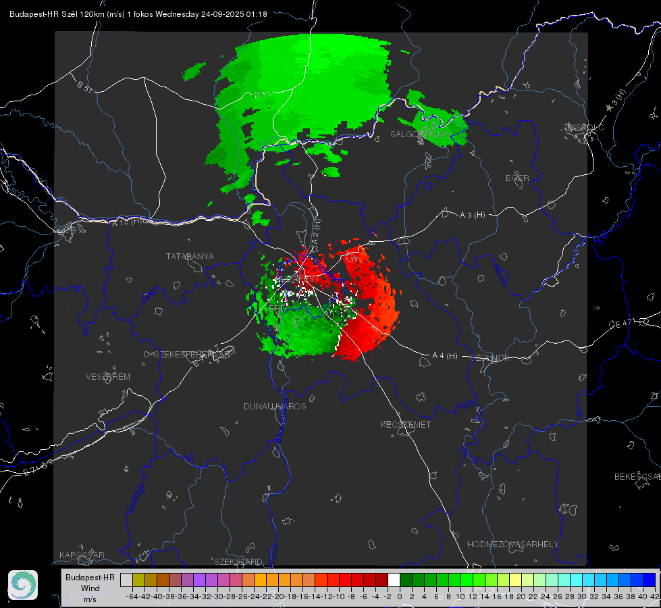Click the radar title with the date 24-09-2025 01:18
The height and width of the screenshot is (608, 661).
[138, 14]
